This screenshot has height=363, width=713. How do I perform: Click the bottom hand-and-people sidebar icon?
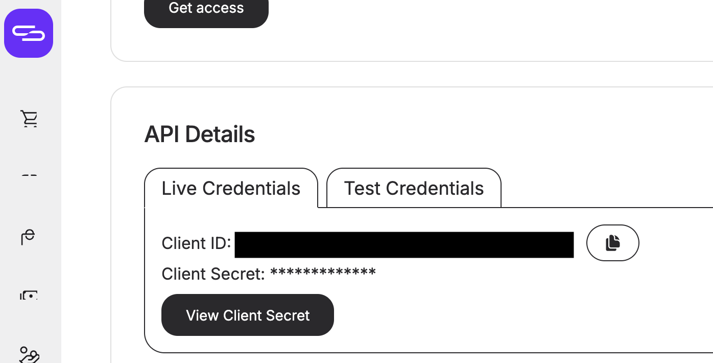29,354
